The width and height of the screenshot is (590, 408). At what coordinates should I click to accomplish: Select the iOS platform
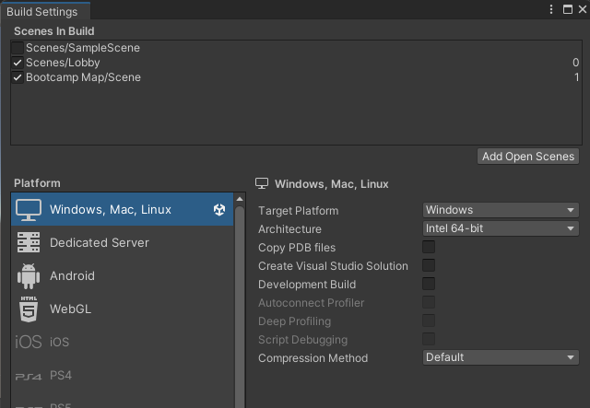click(123, 342)
